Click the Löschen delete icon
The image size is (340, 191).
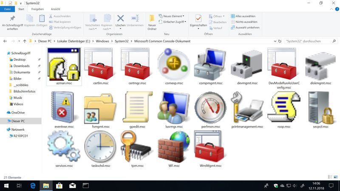pyautogui.click(x=120, y=18)
